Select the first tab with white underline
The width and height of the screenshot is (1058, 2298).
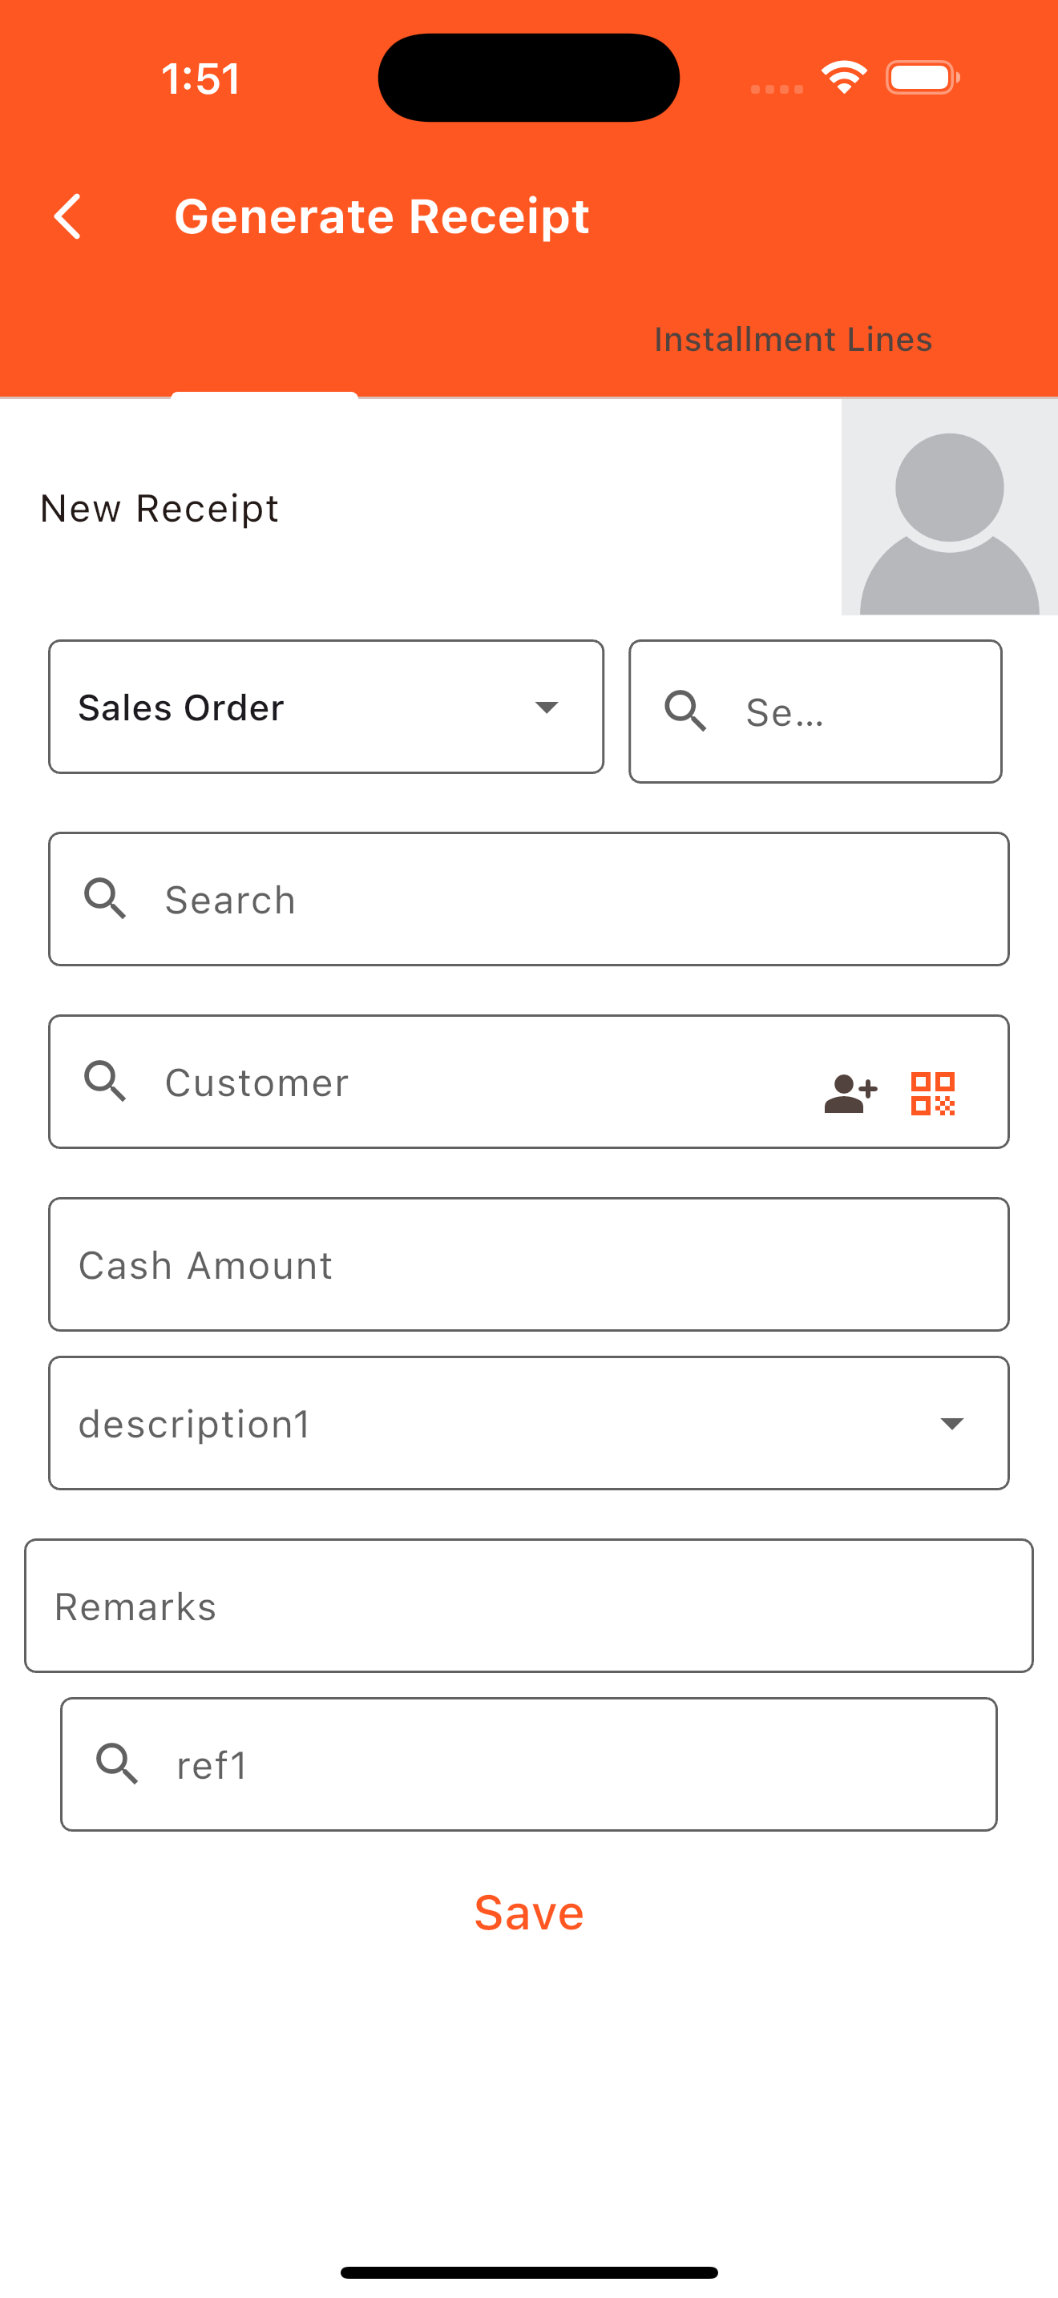[x=265, y=341]
